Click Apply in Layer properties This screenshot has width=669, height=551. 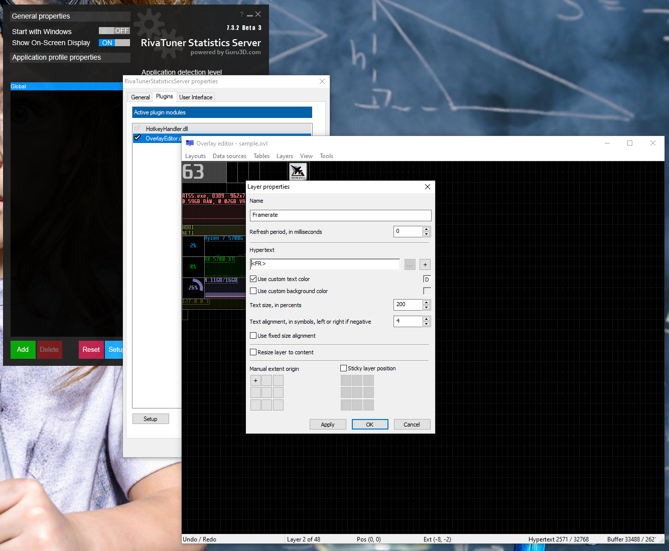tap(328, 425)
